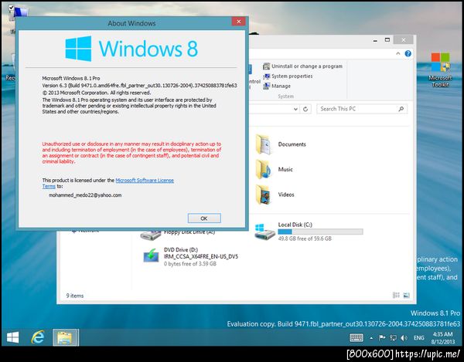Click the File Explorer taskbar button
Screen dimensions: 464x362
click(66, 337)
